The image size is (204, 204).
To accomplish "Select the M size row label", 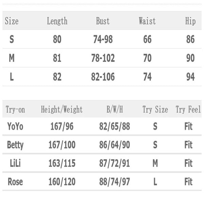I will click(x=12, y=58).
